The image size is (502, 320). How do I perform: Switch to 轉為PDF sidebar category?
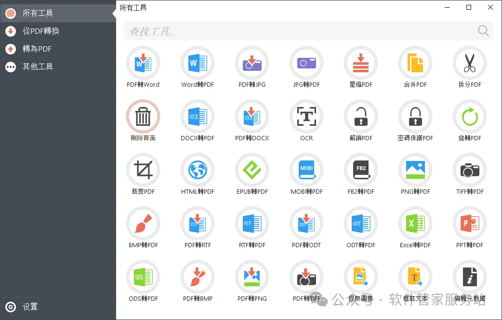coord(58,49)
